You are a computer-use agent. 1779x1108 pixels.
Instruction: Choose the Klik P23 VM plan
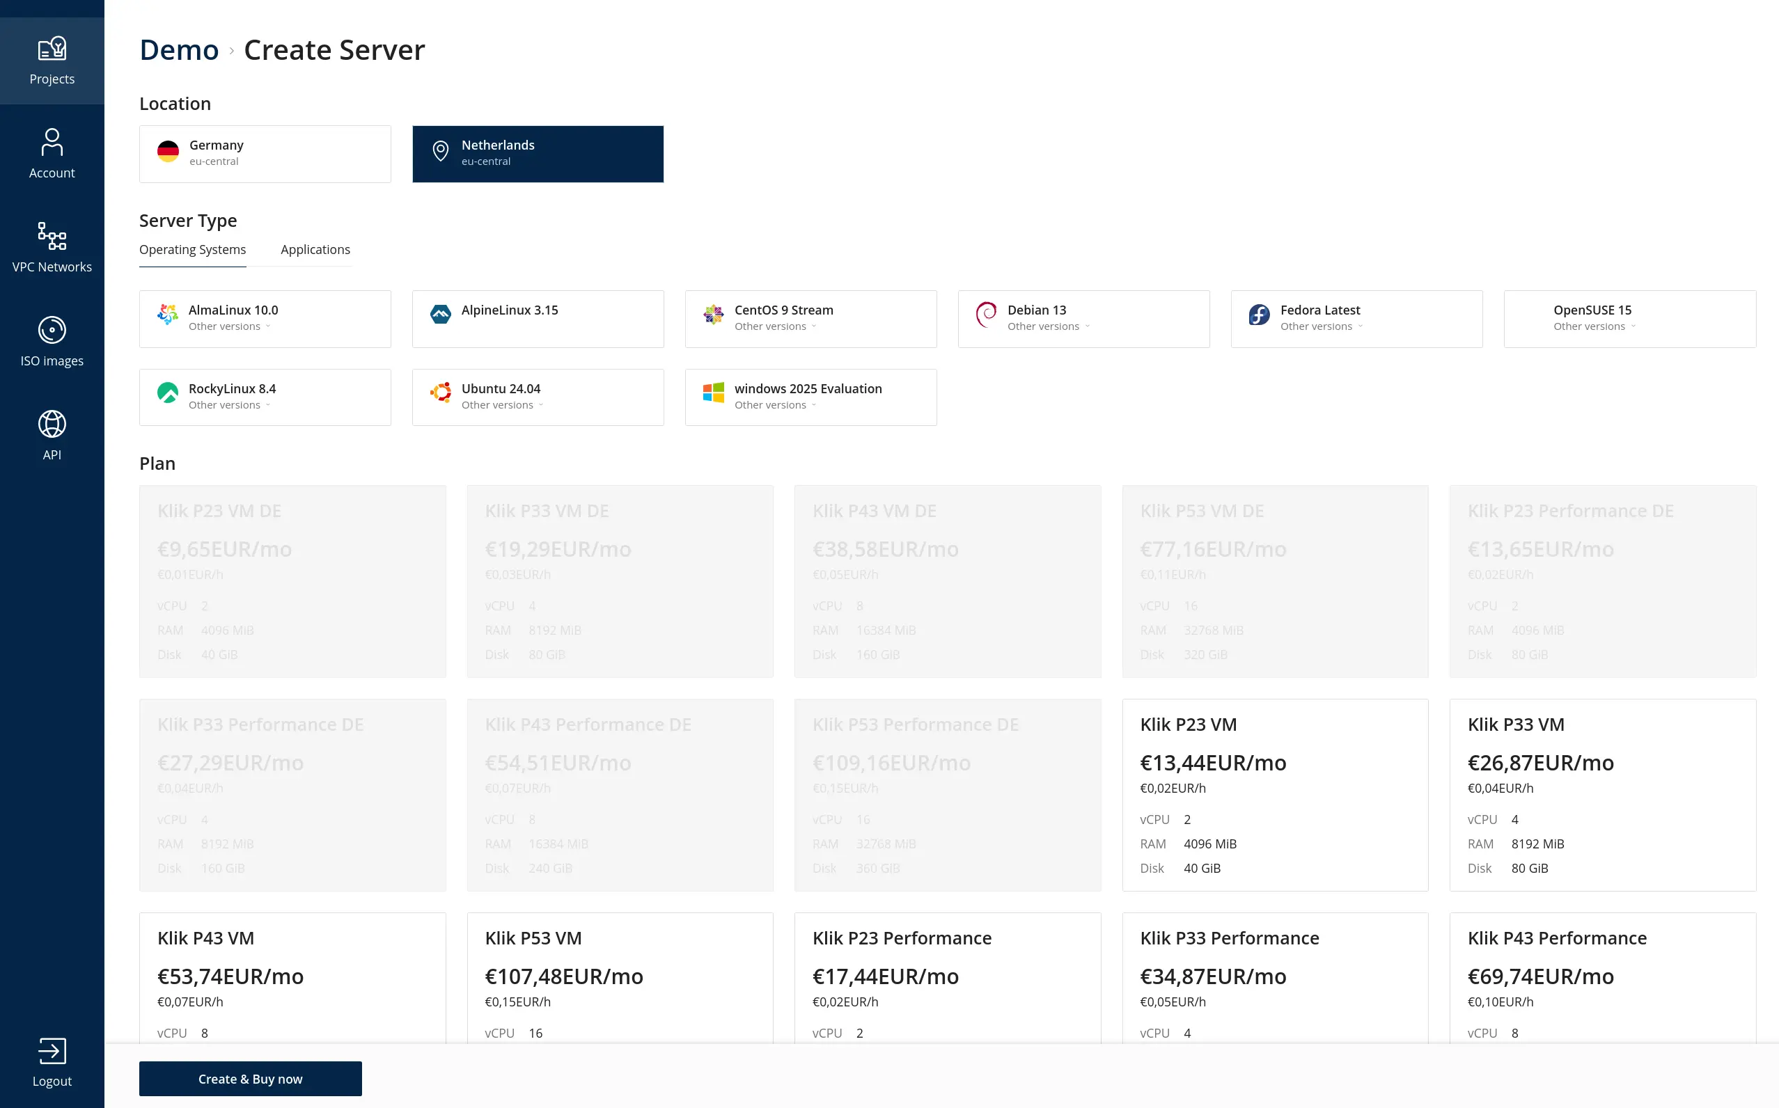[1275, 795]
